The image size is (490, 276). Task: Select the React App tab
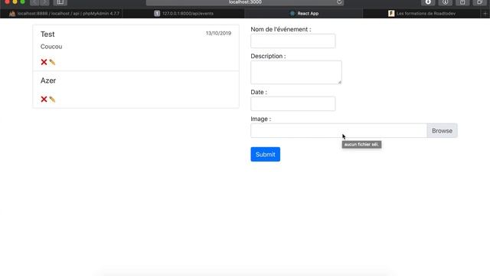point(304,14)
